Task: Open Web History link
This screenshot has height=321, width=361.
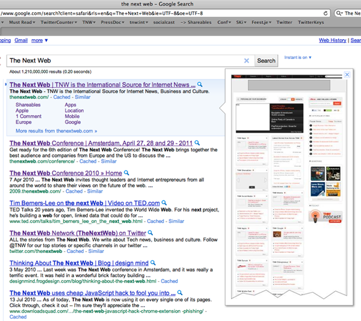Action: click(x=333, y=40)
